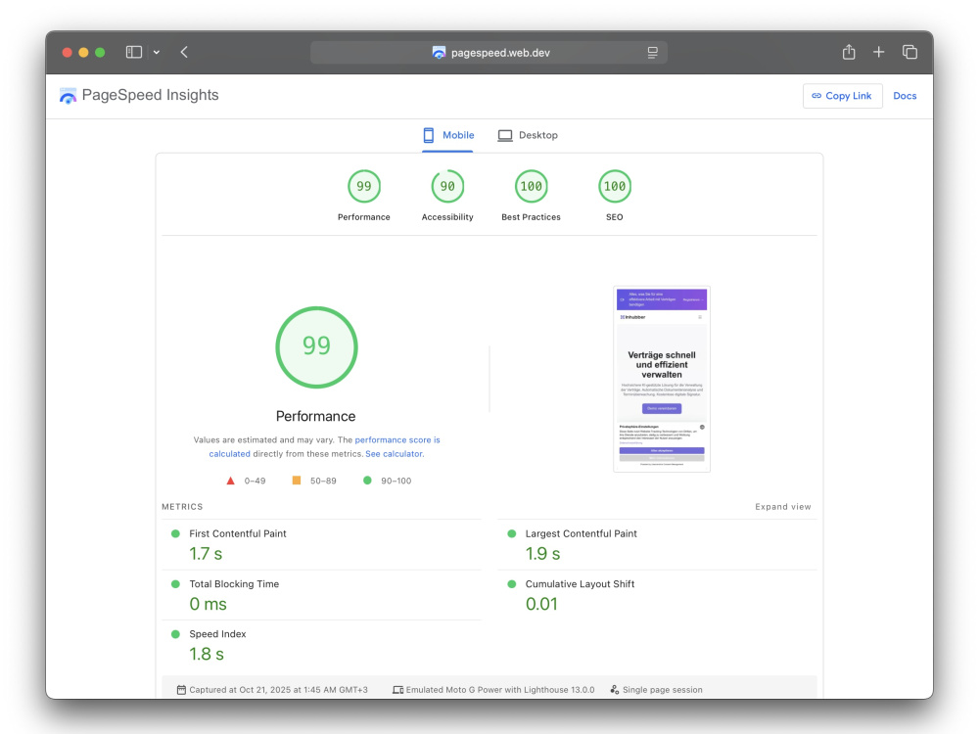Switch to the Mobile tab
979x734 pixels.
click(x=447, y=135)
